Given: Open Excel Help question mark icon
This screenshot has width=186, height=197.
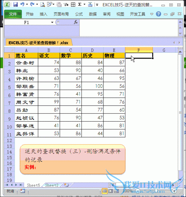Looking at the screenshot, I should point(158,14).
